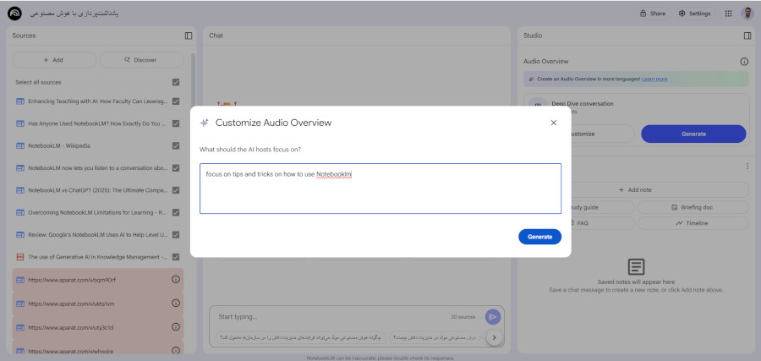Create a Briefing doc

pyautogui.click(x=693, y=207)
